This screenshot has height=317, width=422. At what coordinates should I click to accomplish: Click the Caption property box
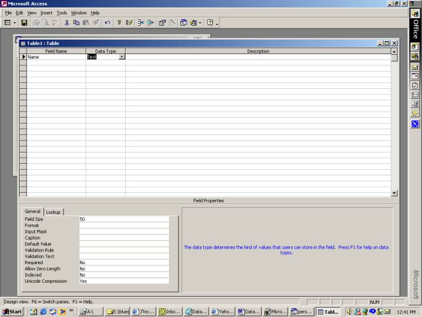tap(124, 238)
